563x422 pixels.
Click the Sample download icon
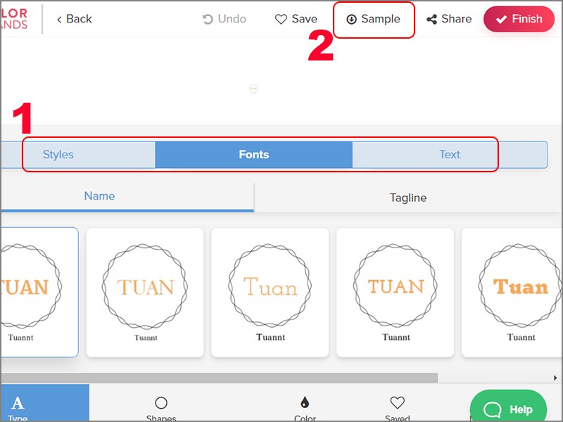tap(350, 20)
